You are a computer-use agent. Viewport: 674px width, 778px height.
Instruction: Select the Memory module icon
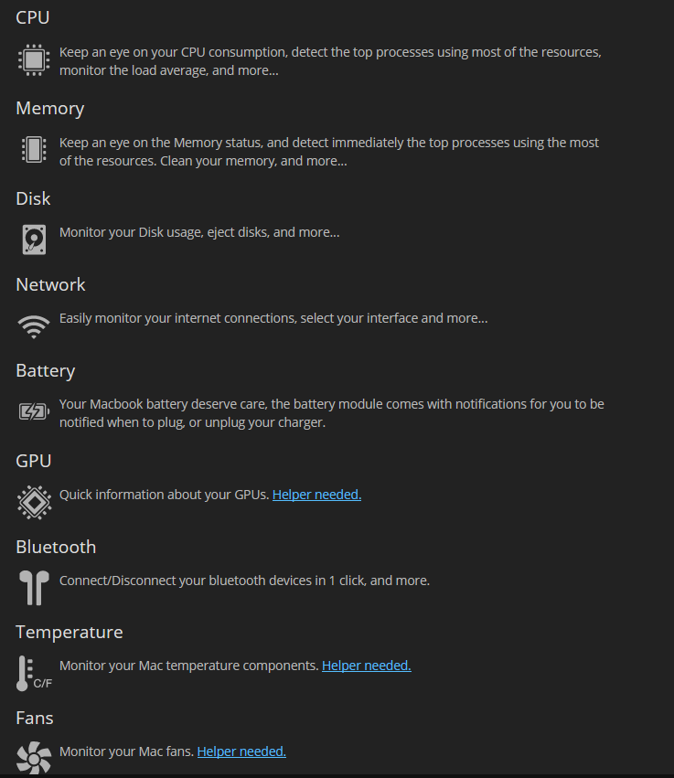[x=33, y=150]
